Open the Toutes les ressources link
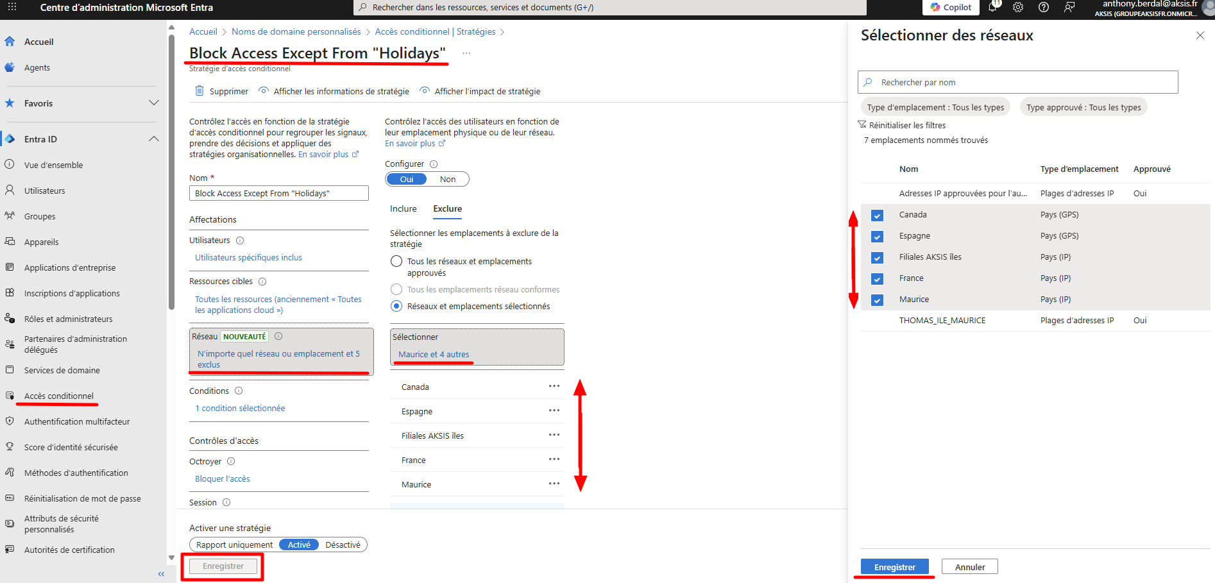1215x583 pixels. pos(278,305)
